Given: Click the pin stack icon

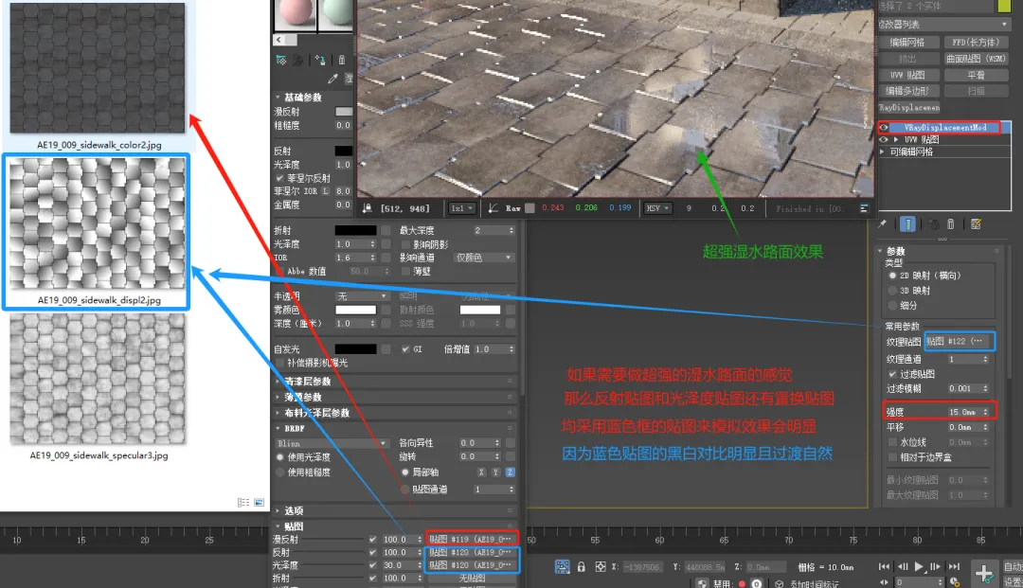Looking at the screenshot, I should coord(883,224).
